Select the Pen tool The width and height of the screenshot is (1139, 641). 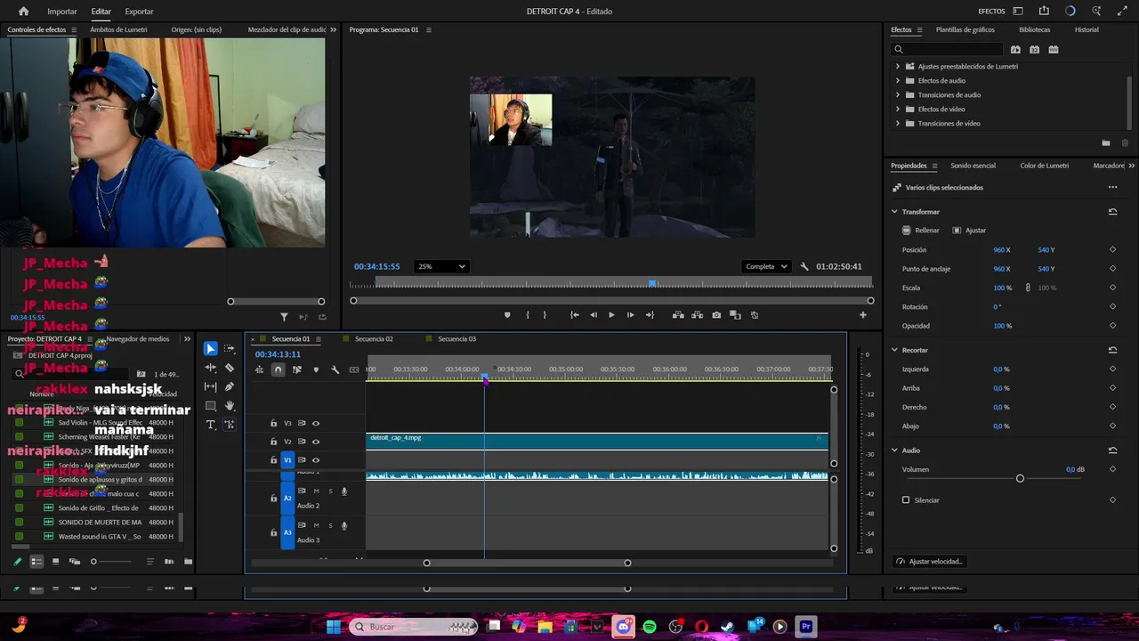point(230,386)
